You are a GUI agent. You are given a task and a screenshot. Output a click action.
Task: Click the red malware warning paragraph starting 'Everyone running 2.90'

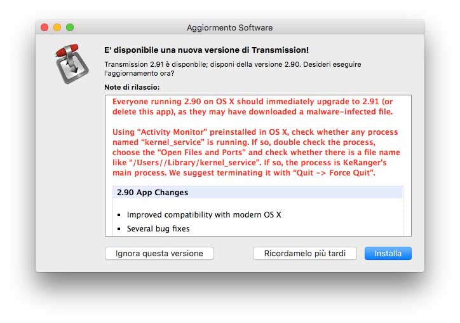253,107
